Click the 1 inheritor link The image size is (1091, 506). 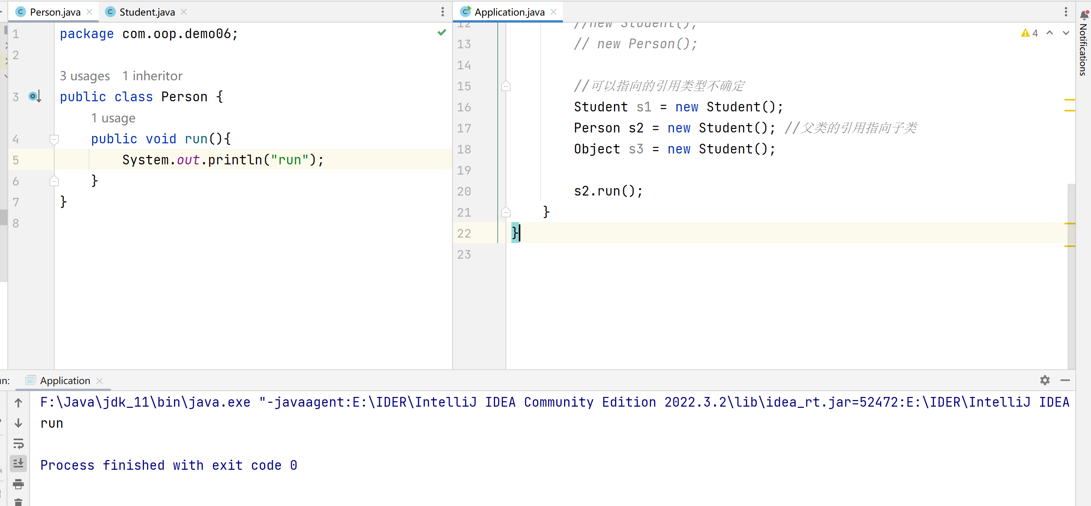click(x=152, y=76)
